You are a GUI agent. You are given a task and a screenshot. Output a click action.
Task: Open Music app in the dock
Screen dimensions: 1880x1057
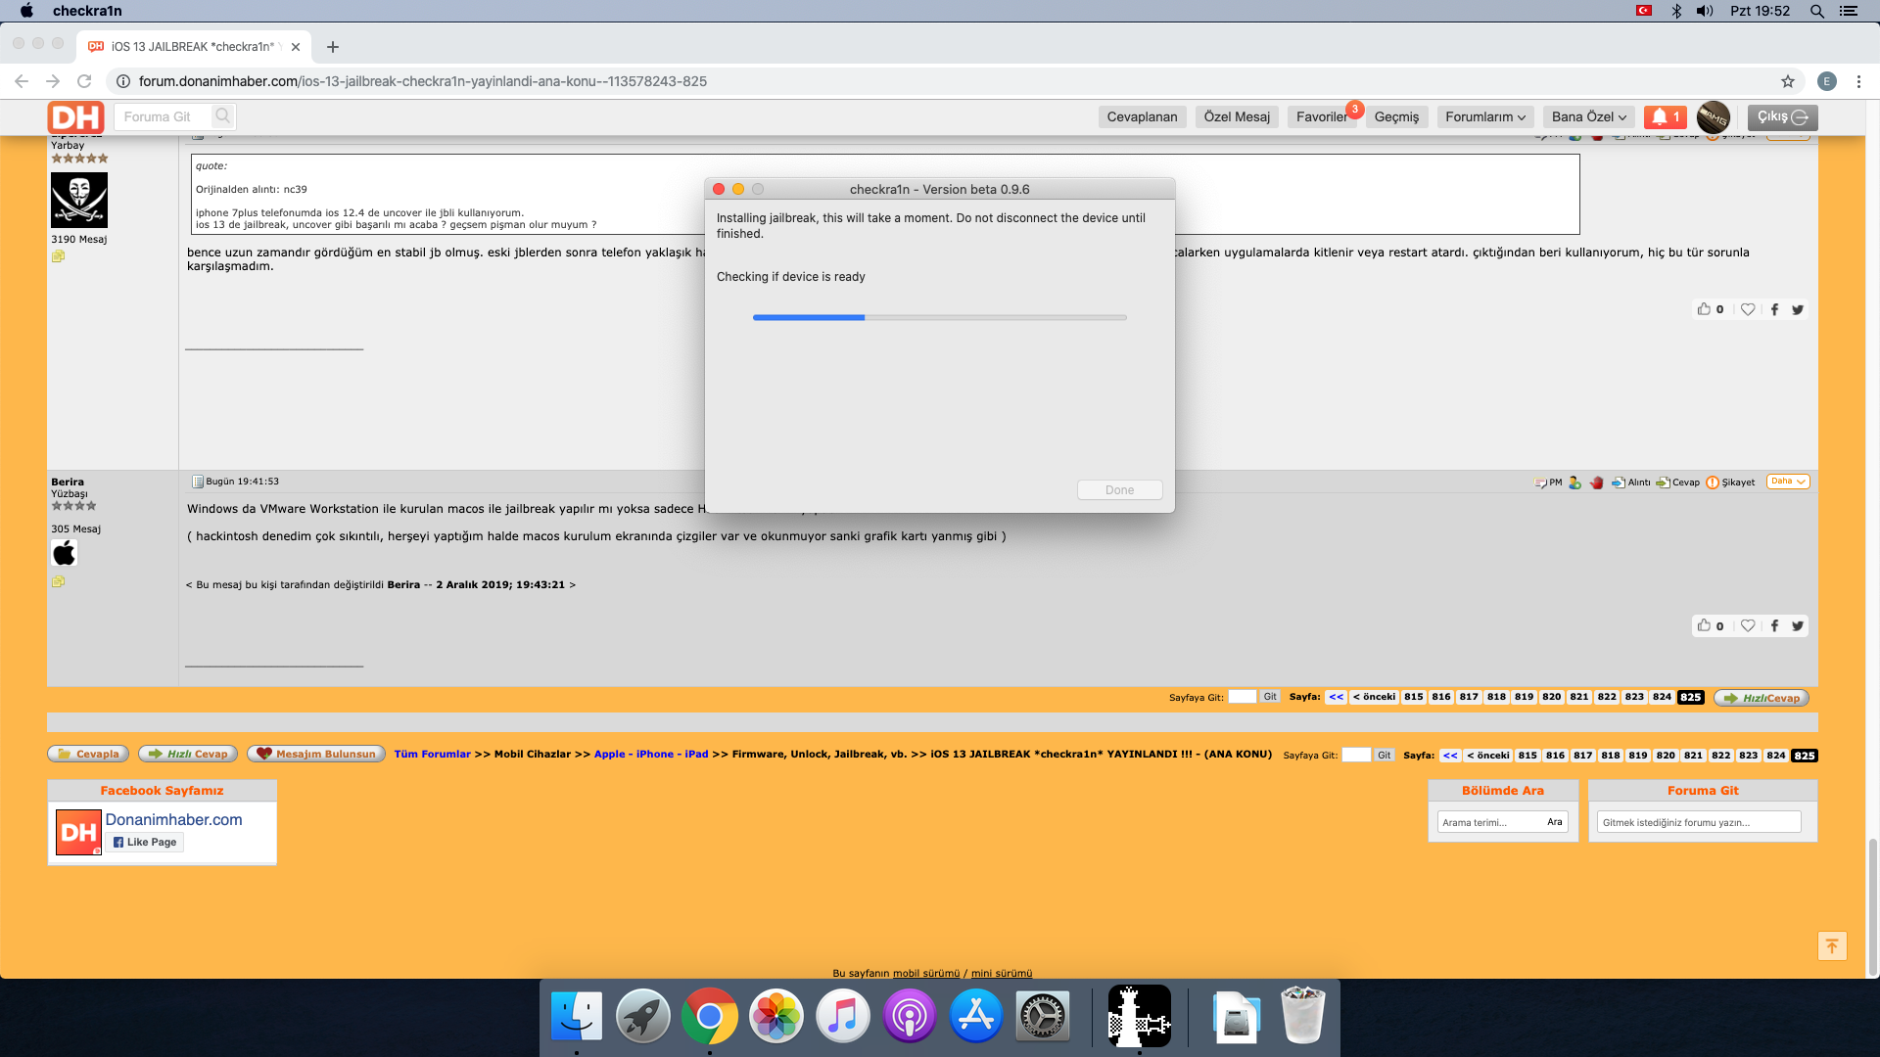coord(843,1017)
